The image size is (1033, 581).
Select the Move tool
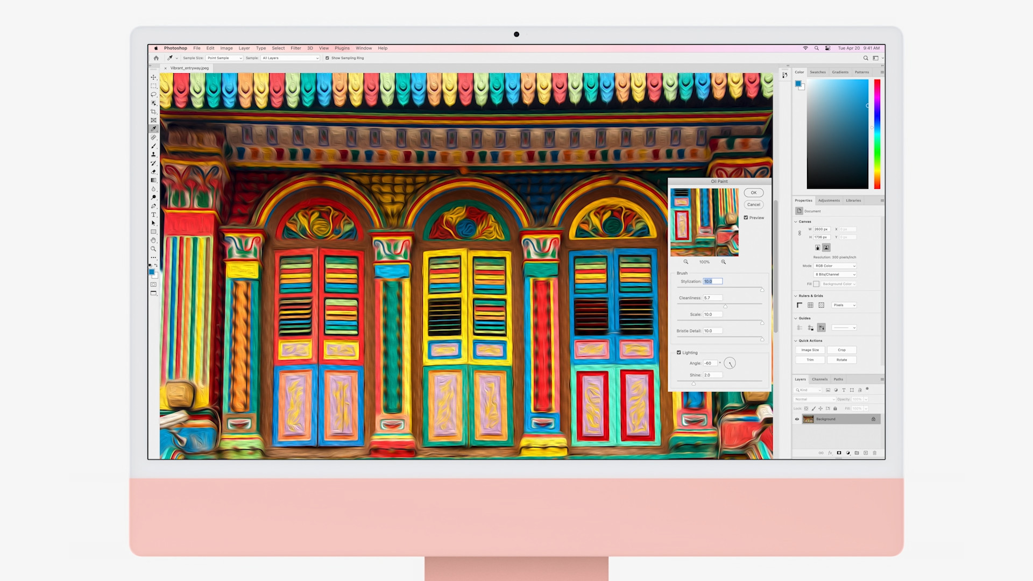point(153,77)
